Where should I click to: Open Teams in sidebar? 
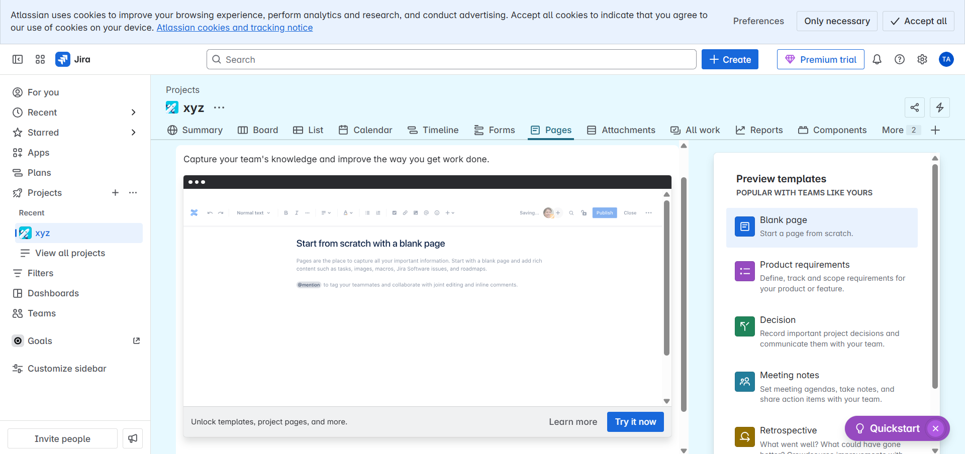(x=75, y=313)
